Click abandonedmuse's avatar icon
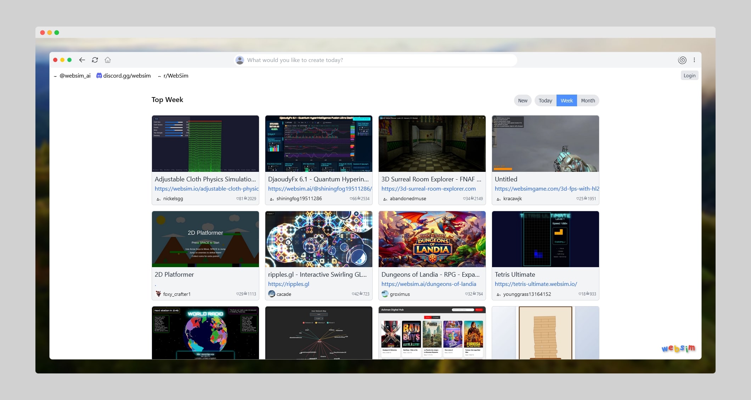The width and height of the screenshot is (751, 400). click(x=385, y=199)
